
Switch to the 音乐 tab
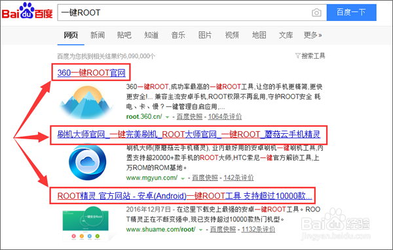click(x=178, y=35)
